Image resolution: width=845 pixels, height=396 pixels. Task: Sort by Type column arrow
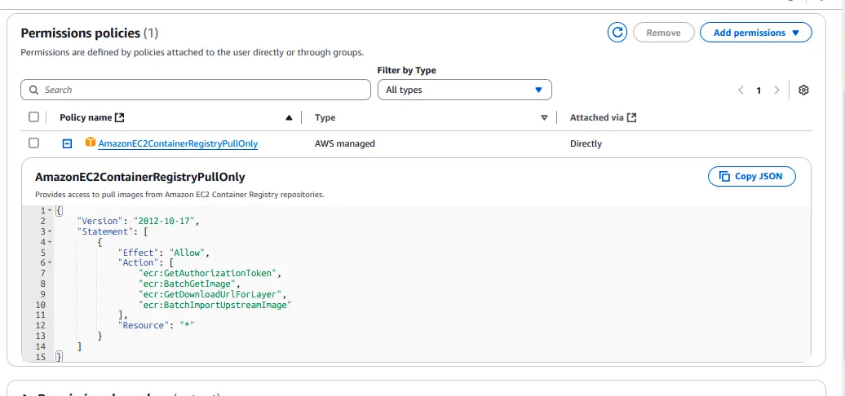(544, 118)
